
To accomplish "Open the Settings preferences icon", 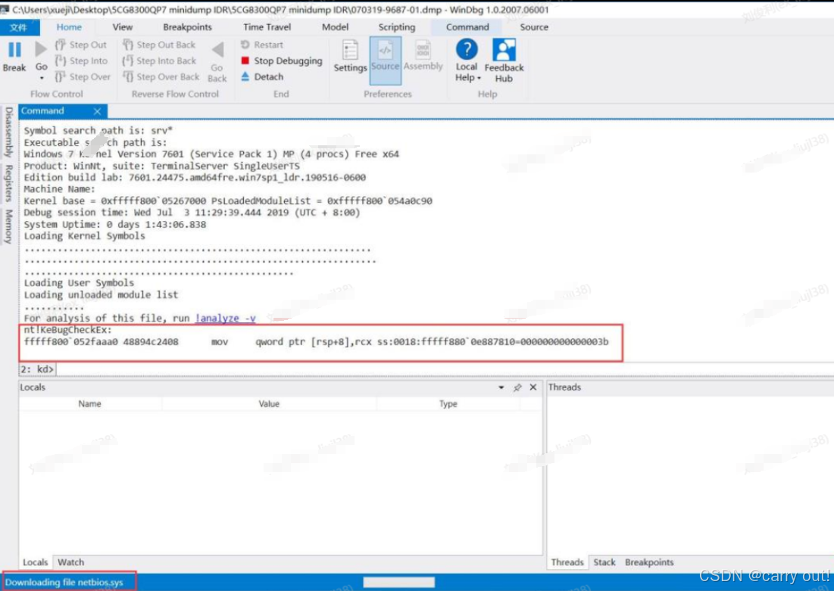I will coord(350,50).
